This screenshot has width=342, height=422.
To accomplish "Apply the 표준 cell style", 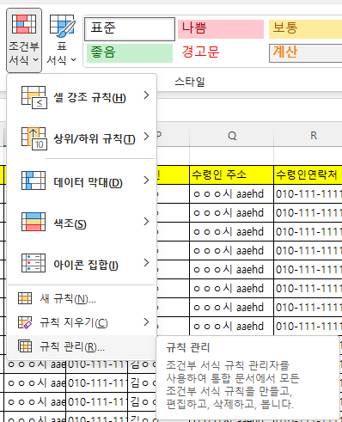I will [130, 29].
